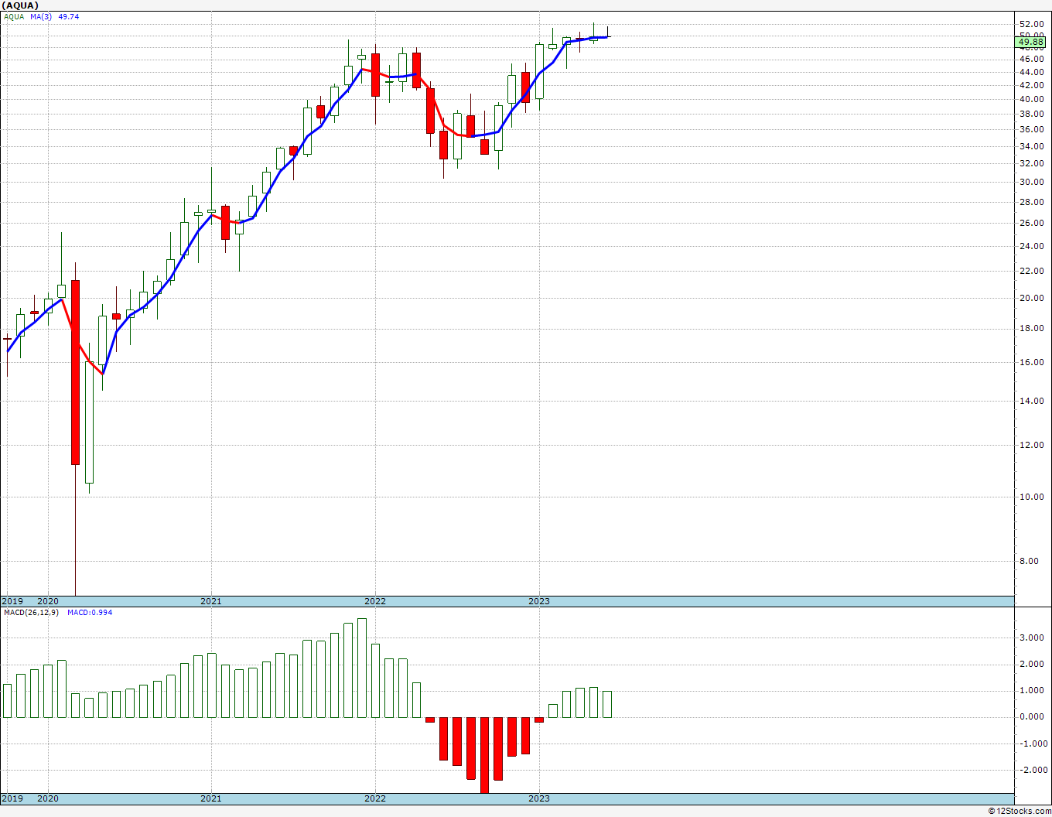Viewport: 1052px width, 817px height.
Task: Click the 32.00 price axis label
Action: click(x=1031, y=163)
